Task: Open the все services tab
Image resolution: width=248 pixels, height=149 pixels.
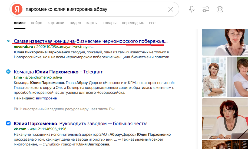Action: click(x=152, y=23)
